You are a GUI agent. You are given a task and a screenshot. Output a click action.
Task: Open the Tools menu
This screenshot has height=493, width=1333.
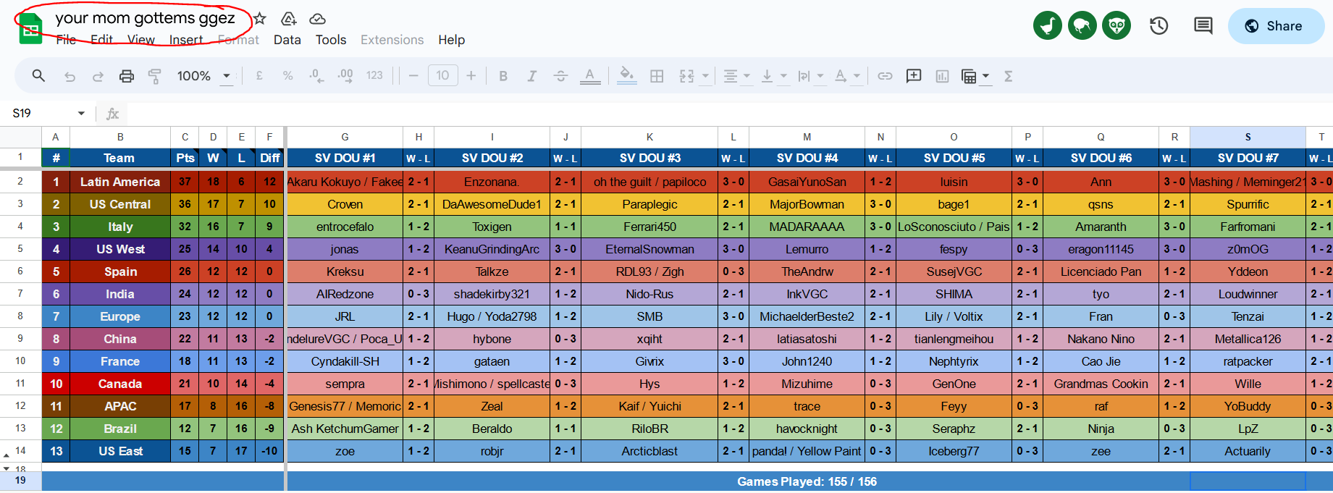tap(331, 40)
